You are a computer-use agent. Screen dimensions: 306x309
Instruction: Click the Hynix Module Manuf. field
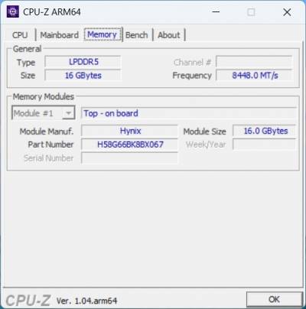pyautogui.click(x=129, y=131)
